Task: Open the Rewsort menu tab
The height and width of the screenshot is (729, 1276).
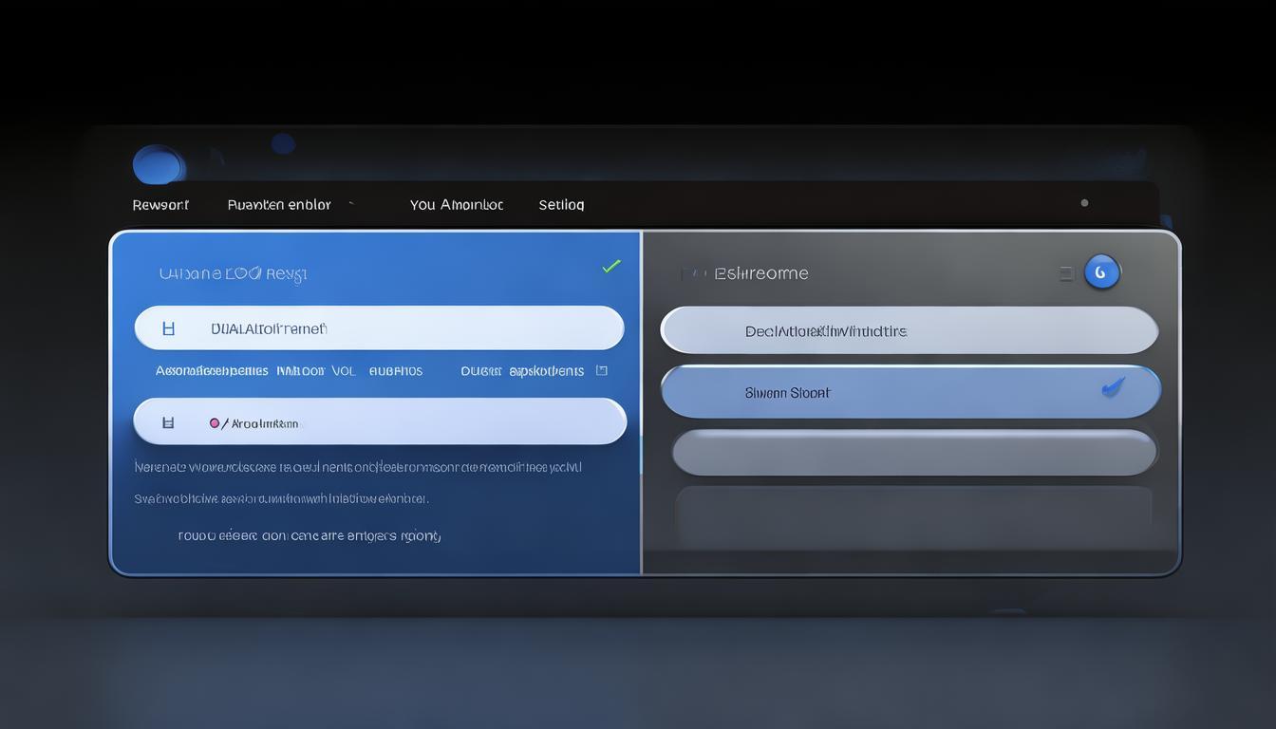Action: (x=160, y=205)
